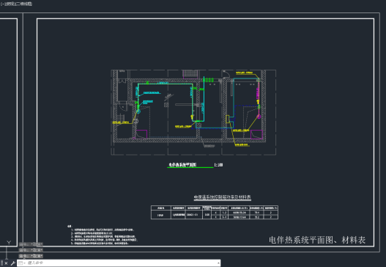Open the [-] viewport controls menu
This screenshot has height=267, width=386.
[2, 4]
